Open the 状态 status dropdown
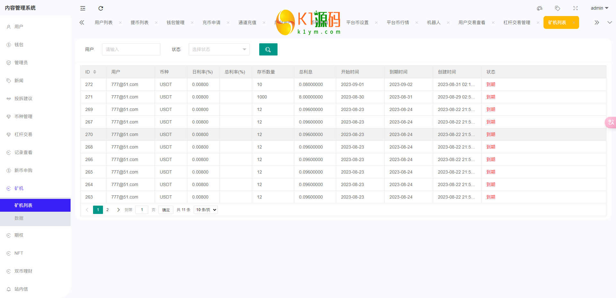Image resolution: width=616 pixels, height=298 pixels. 219,49
